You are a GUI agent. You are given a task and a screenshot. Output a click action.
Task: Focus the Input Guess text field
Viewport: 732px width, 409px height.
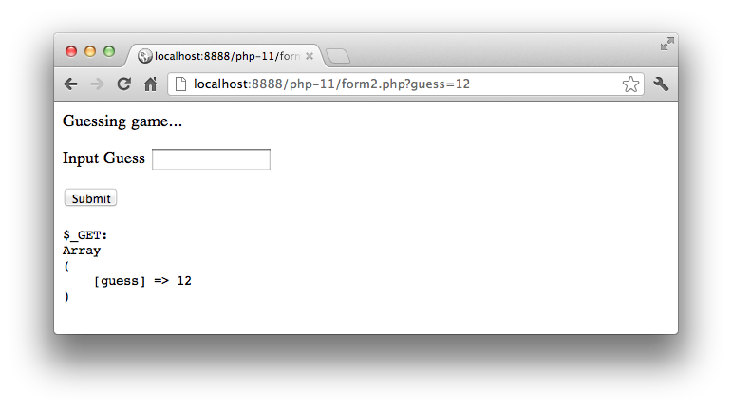211,159
